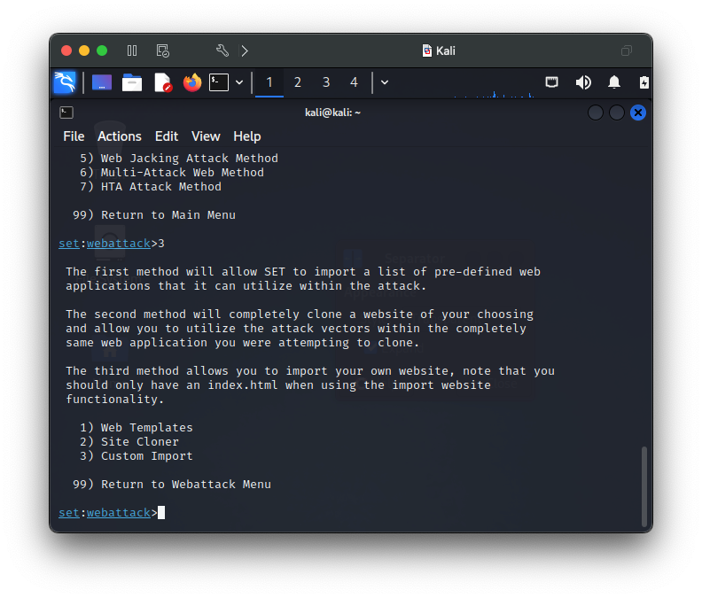
Task: Click the '1) Web Templates' line
Action: [136, 428]
